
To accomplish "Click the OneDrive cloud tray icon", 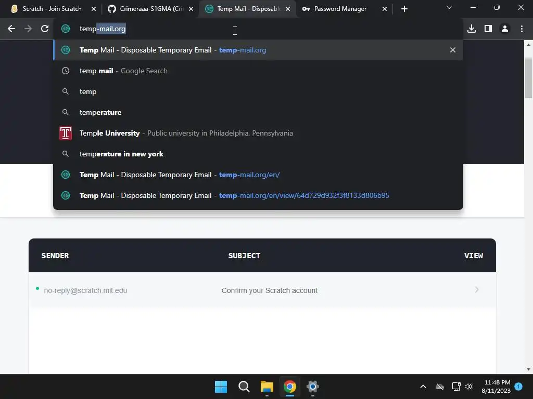I will tap(440, 387).
